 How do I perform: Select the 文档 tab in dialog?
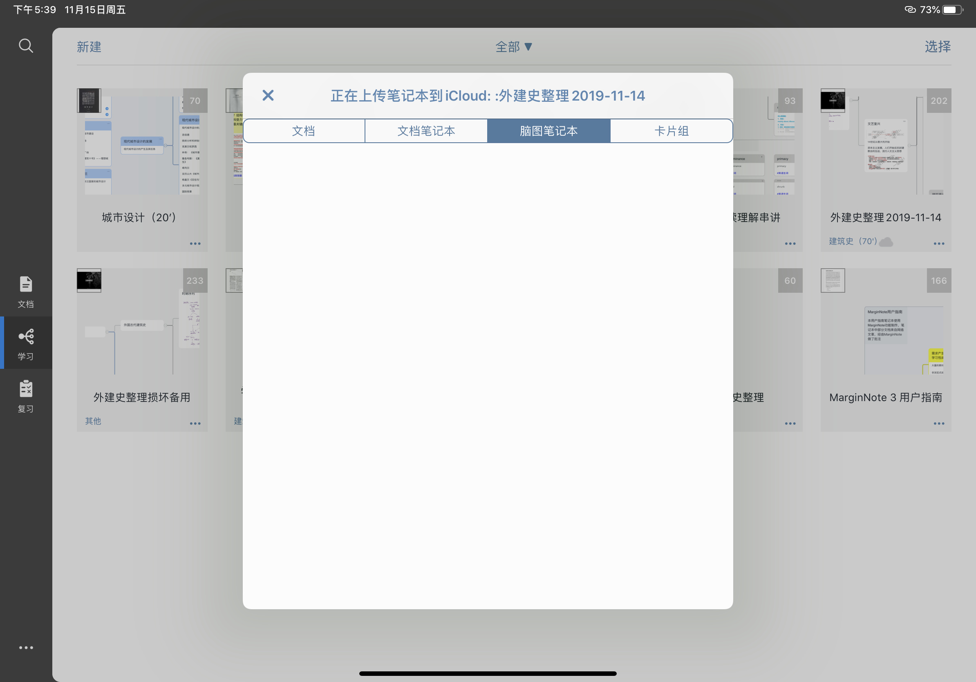point(304,131)
